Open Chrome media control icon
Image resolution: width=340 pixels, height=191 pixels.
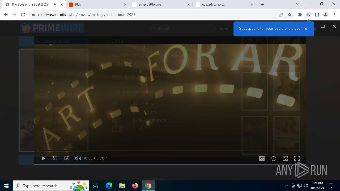(308, 15)
